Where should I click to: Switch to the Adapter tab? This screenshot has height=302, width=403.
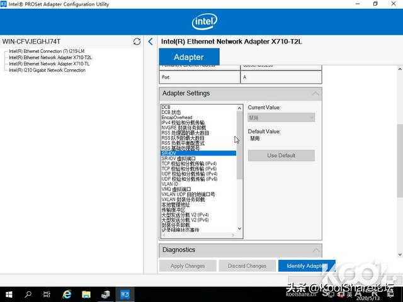coord(189,57)
